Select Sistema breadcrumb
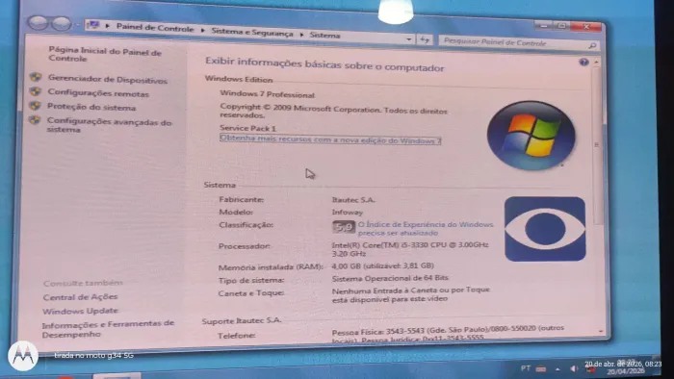 click(325, 36)
